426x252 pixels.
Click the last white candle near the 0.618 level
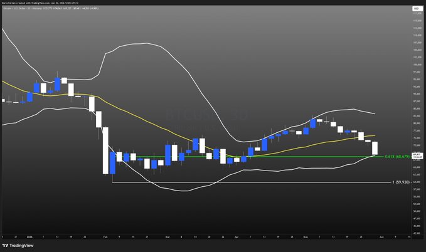[x=375, y=148]
